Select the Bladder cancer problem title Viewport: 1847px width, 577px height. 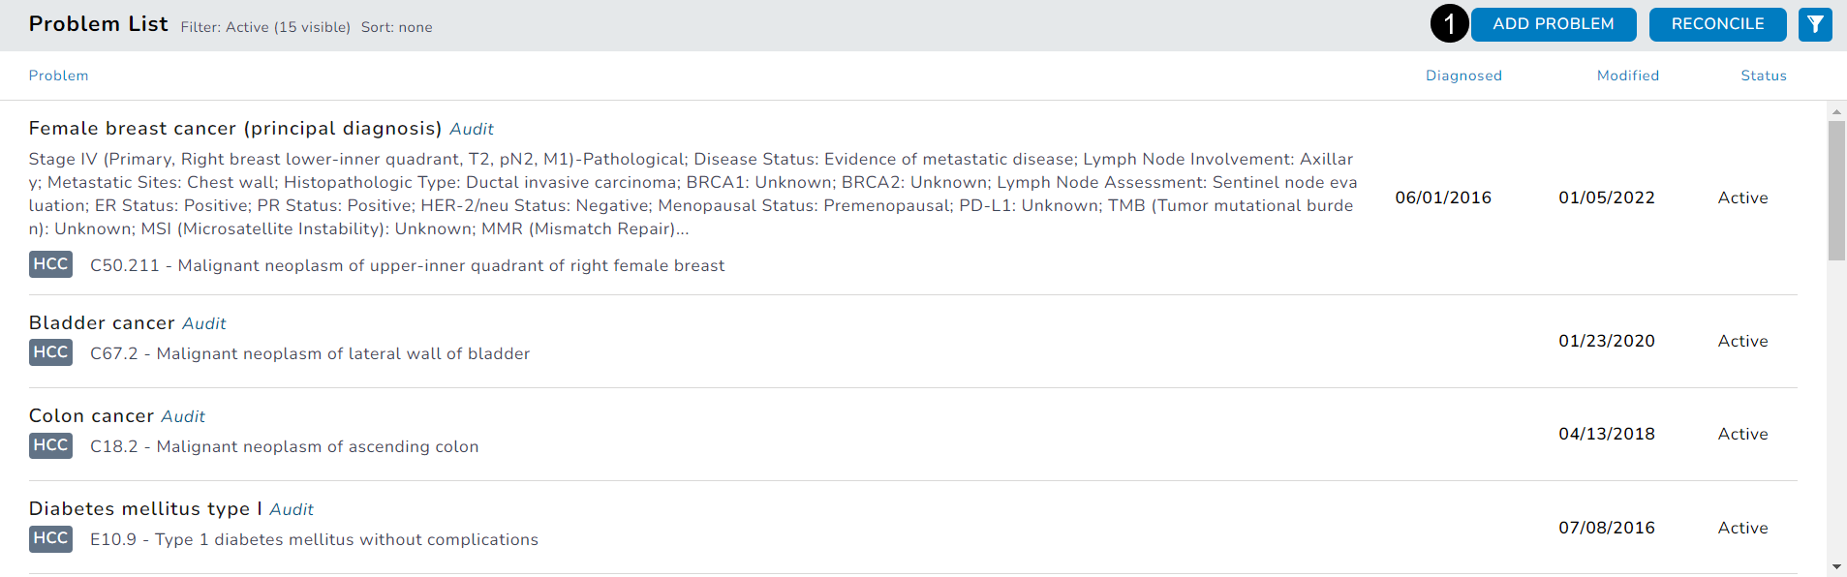[x=102, y=323]
